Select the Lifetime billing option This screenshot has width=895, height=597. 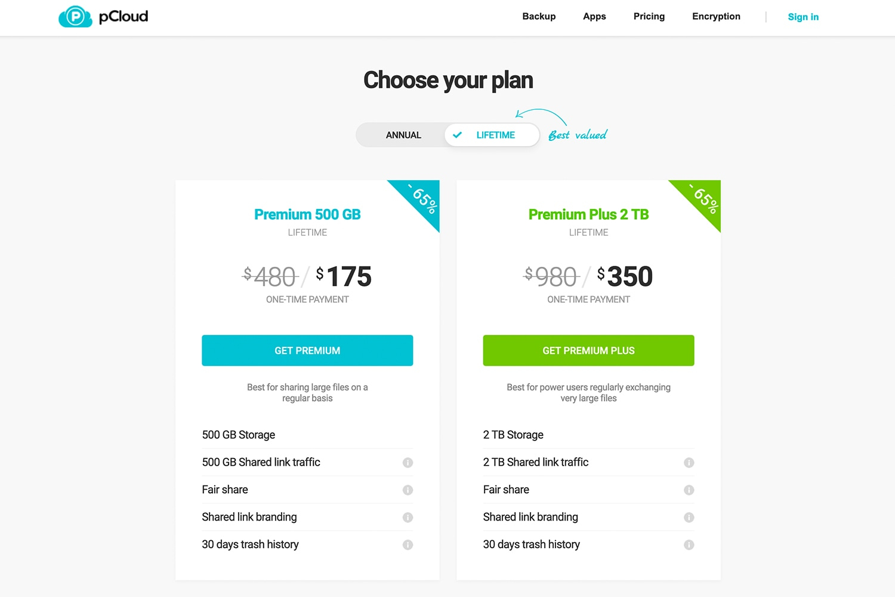tap(492, 135)
